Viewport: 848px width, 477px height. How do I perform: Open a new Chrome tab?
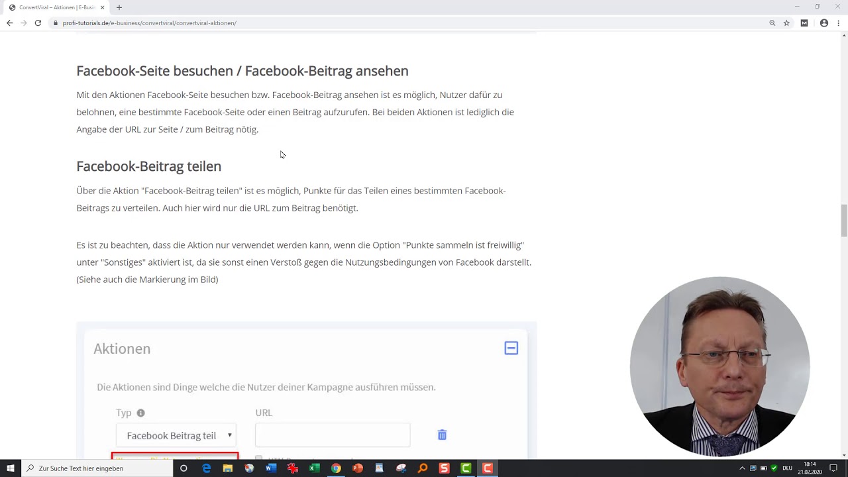pos(119,7)
